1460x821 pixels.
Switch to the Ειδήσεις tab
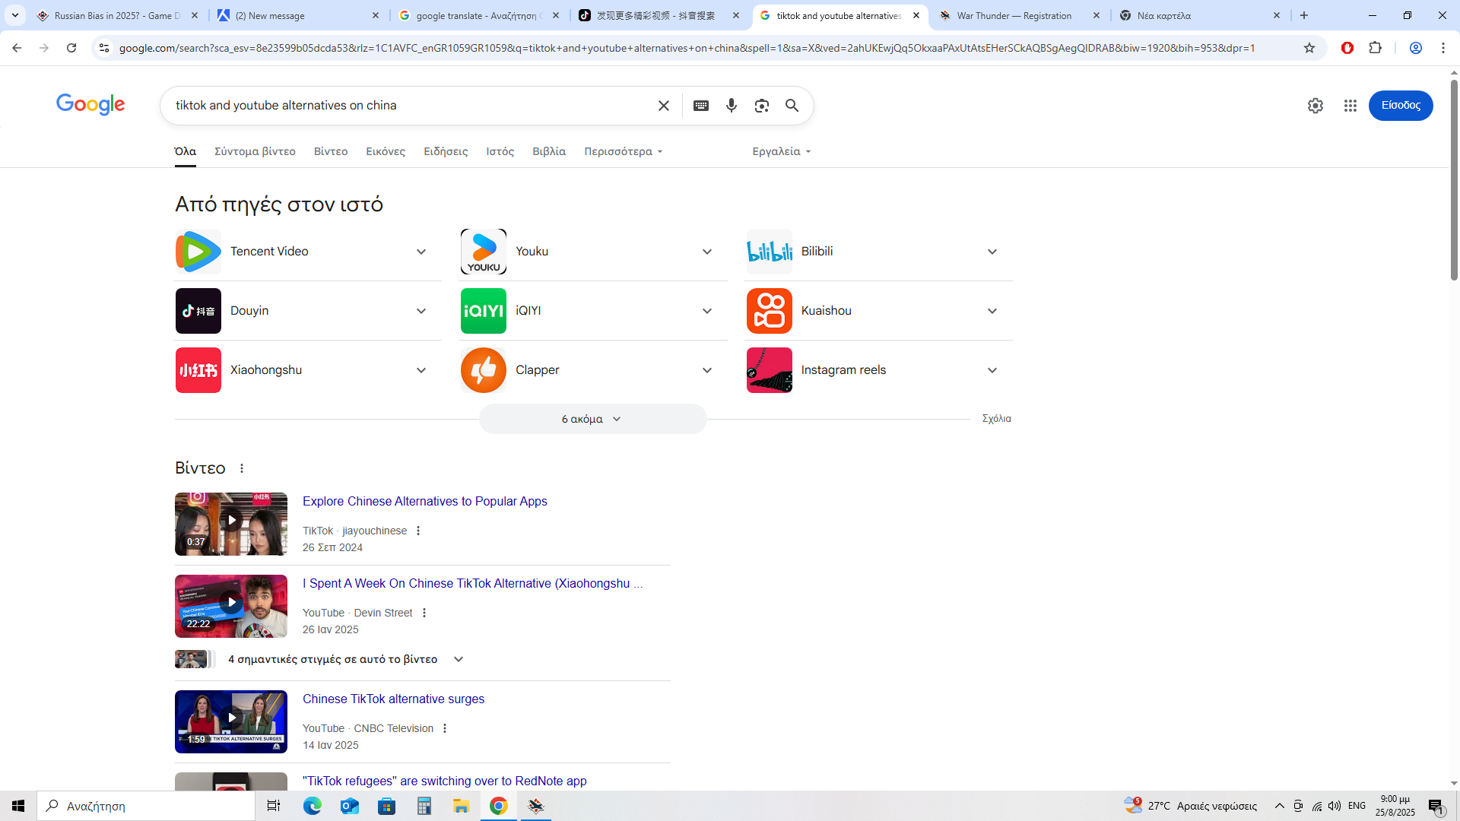[446, 151]
